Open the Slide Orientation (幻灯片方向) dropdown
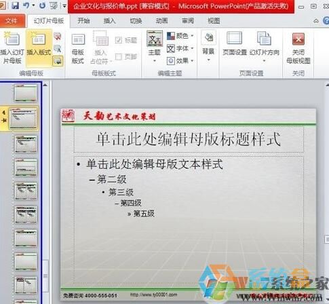The width and height of the screenshot is (329, 304). [x=264, y=47]
